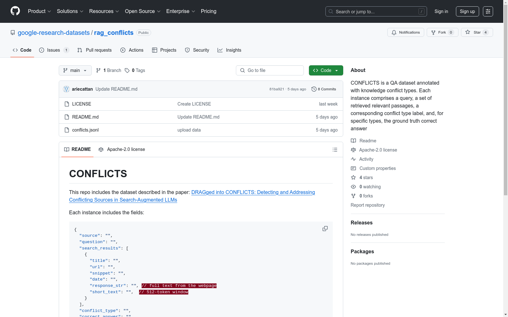Click the Sign up button
The width and height of the screenshot is (508, 317).
coord(467,11)
